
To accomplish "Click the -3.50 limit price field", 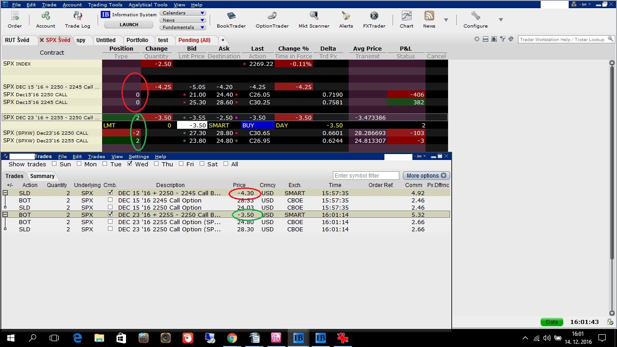I will click(192, 125).
